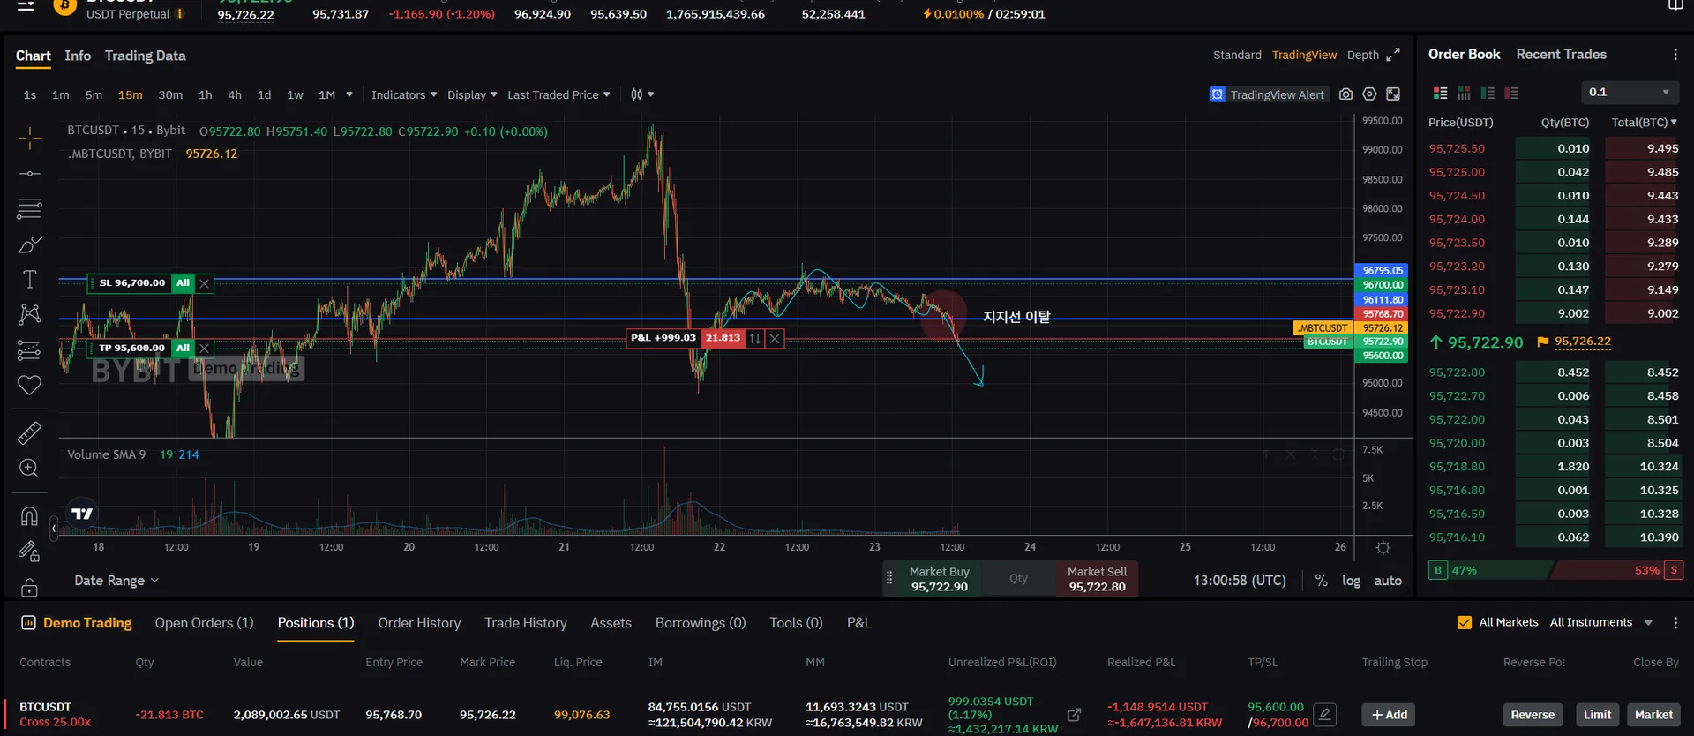Collapse the volume pane side arrow
Viewport: 1694px width, 736px height.
[x=54, y=529]
